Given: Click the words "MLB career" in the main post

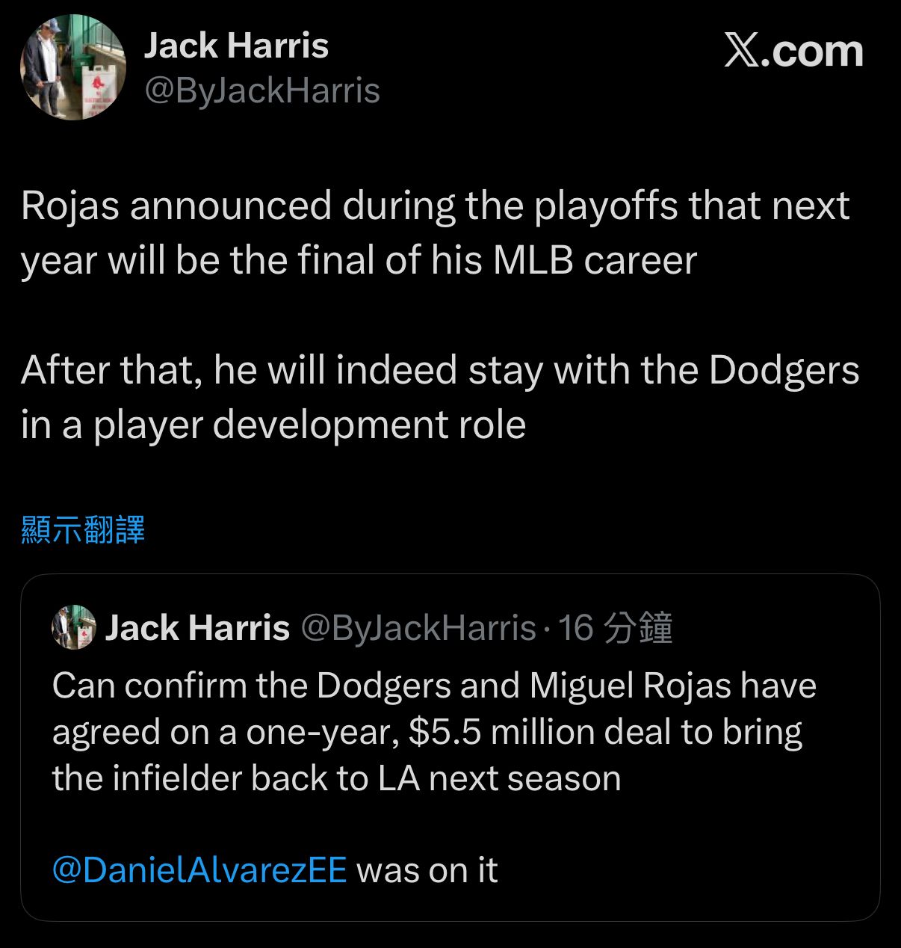Looking at the screenshot, I should 595,260.
